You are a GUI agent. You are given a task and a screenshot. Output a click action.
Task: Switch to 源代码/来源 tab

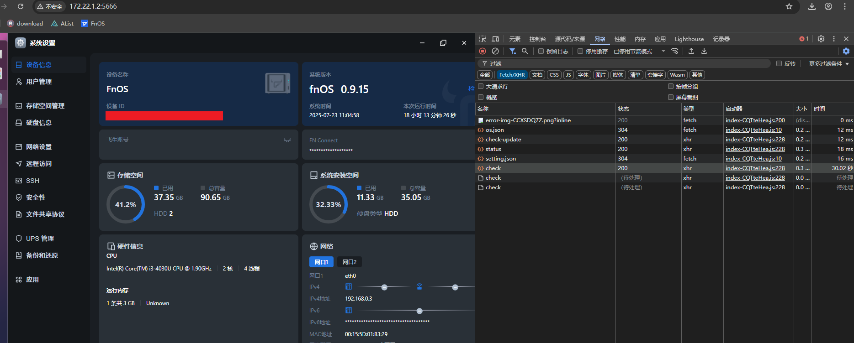point(570,39)
